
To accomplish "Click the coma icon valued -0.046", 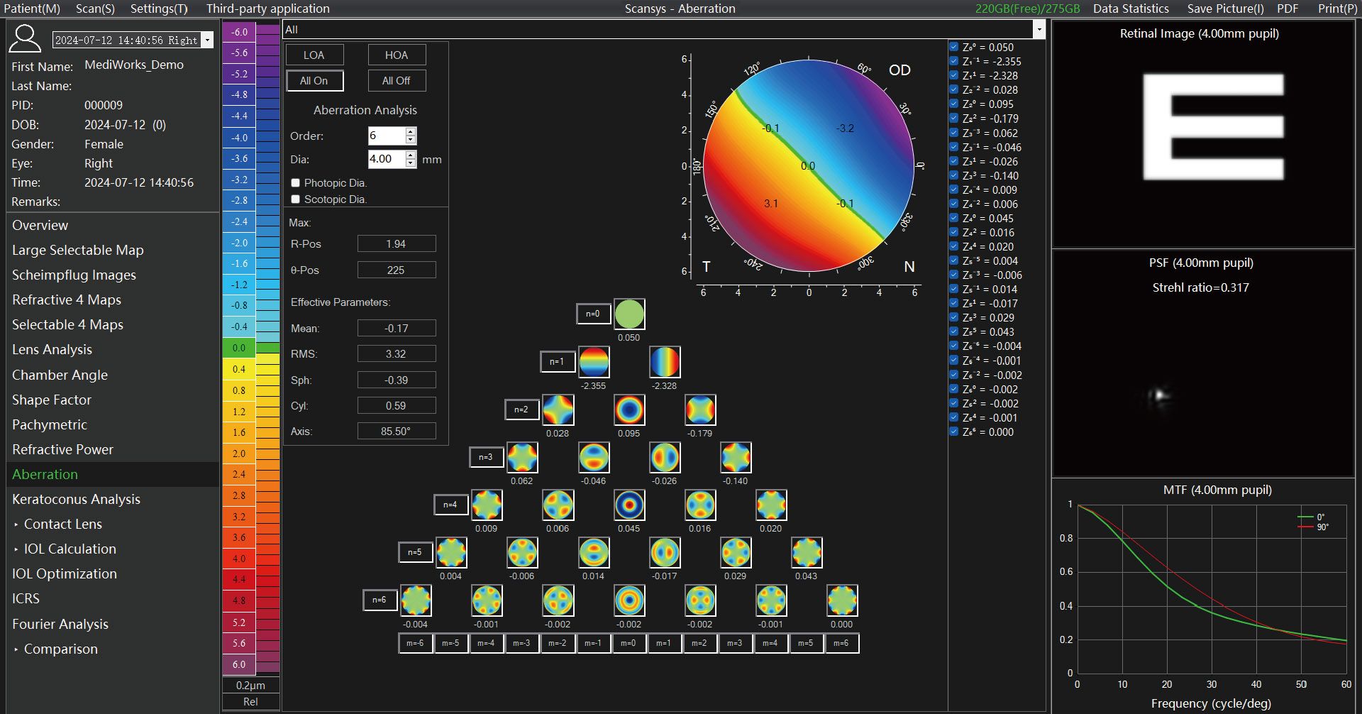I will point(594,457).
